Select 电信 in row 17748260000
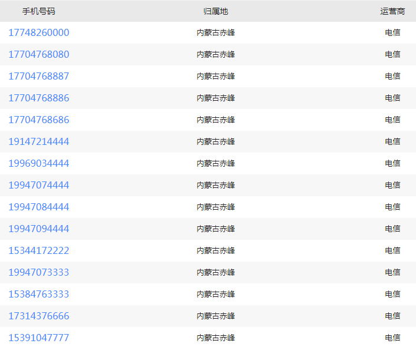This screenshot has width=416, height=347. click(392, 32)
